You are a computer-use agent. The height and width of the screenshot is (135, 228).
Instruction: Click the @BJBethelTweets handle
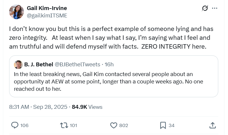(78, 64)
